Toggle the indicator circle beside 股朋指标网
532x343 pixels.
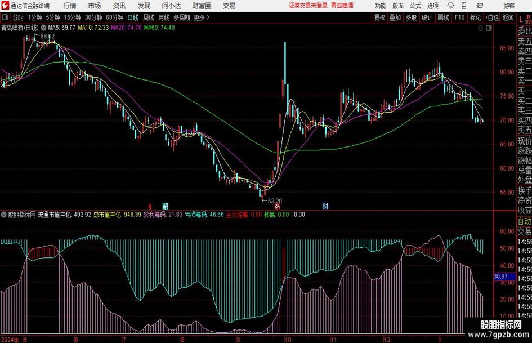(4, 215)
